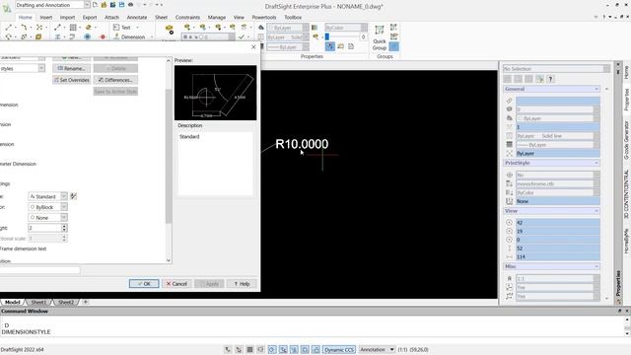Open the ByLayer line color dropdown in ribbon

(x=306, y=28)
